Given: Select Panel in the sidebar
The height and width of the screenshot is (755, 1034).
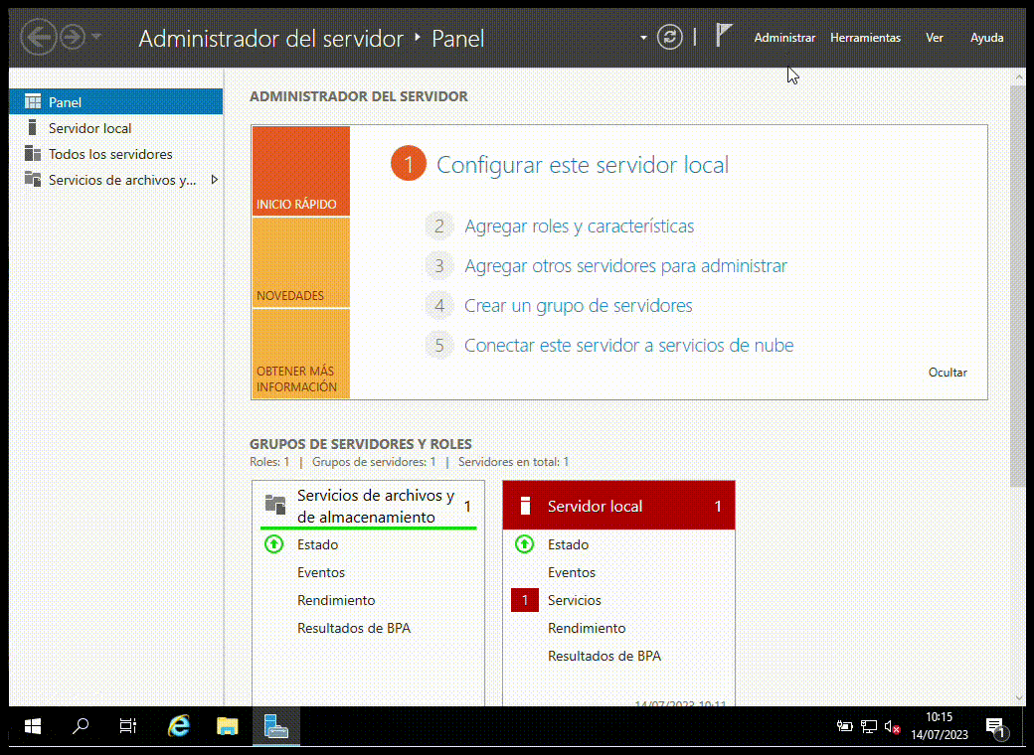Looking at the screenshot, I should tap(116, 102).
